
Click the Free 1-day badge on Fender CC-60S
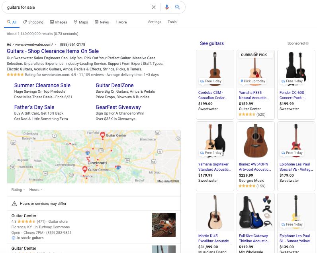pos(292,81)
